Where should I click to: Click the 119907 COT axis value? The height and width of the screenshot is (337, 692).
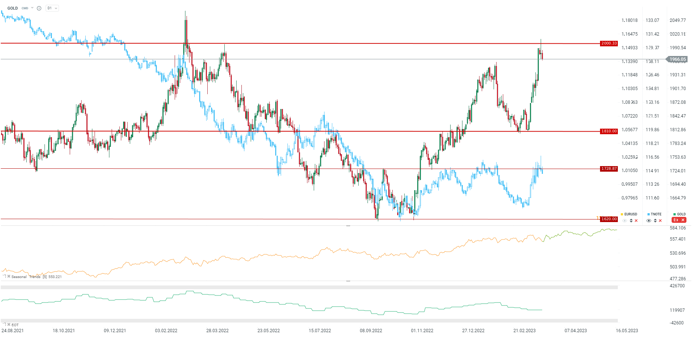(x=677, y=310)
